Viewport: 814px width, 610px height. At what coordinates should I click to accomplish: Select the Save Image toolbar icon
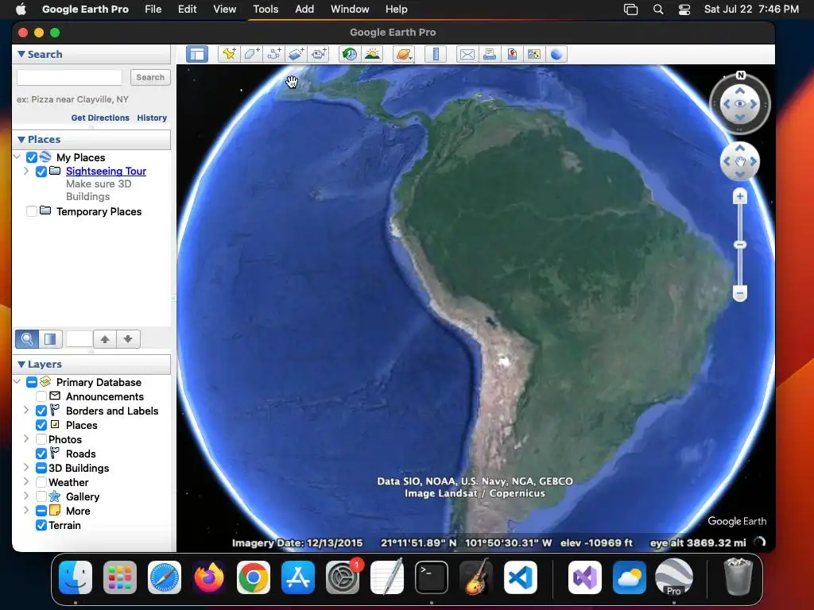coord(512,54)
